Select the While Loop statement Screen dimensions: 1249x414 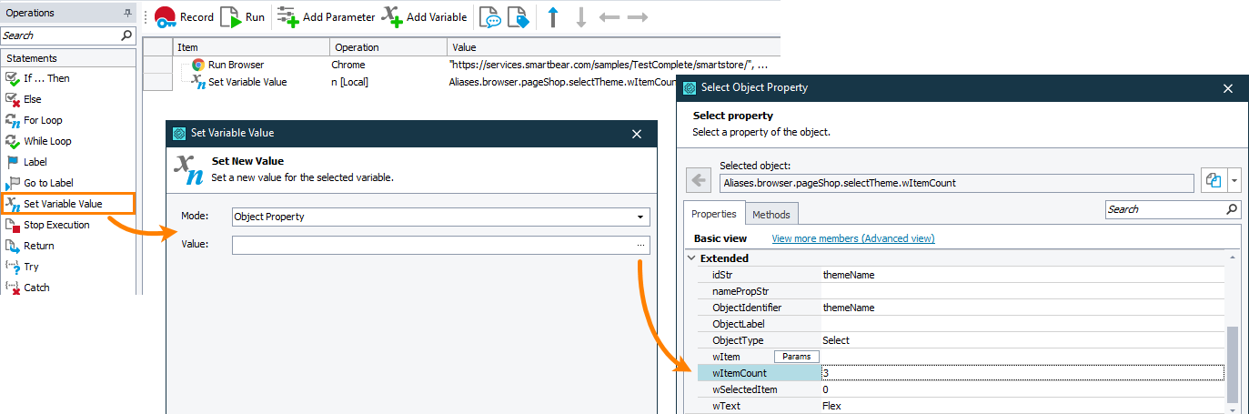(47, 141)
